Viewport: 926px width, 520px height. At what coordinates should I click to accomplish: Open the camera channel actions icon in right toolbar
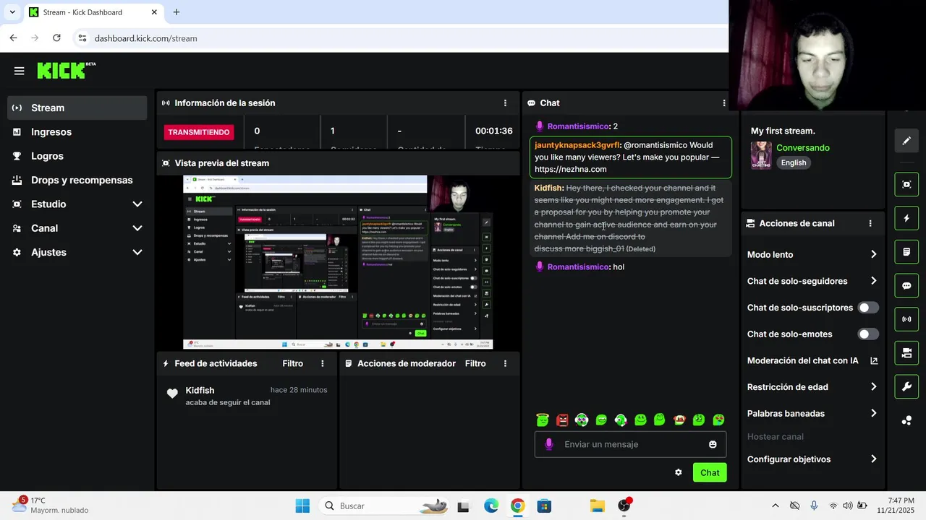pyautogui.click(x=906, y=353)
